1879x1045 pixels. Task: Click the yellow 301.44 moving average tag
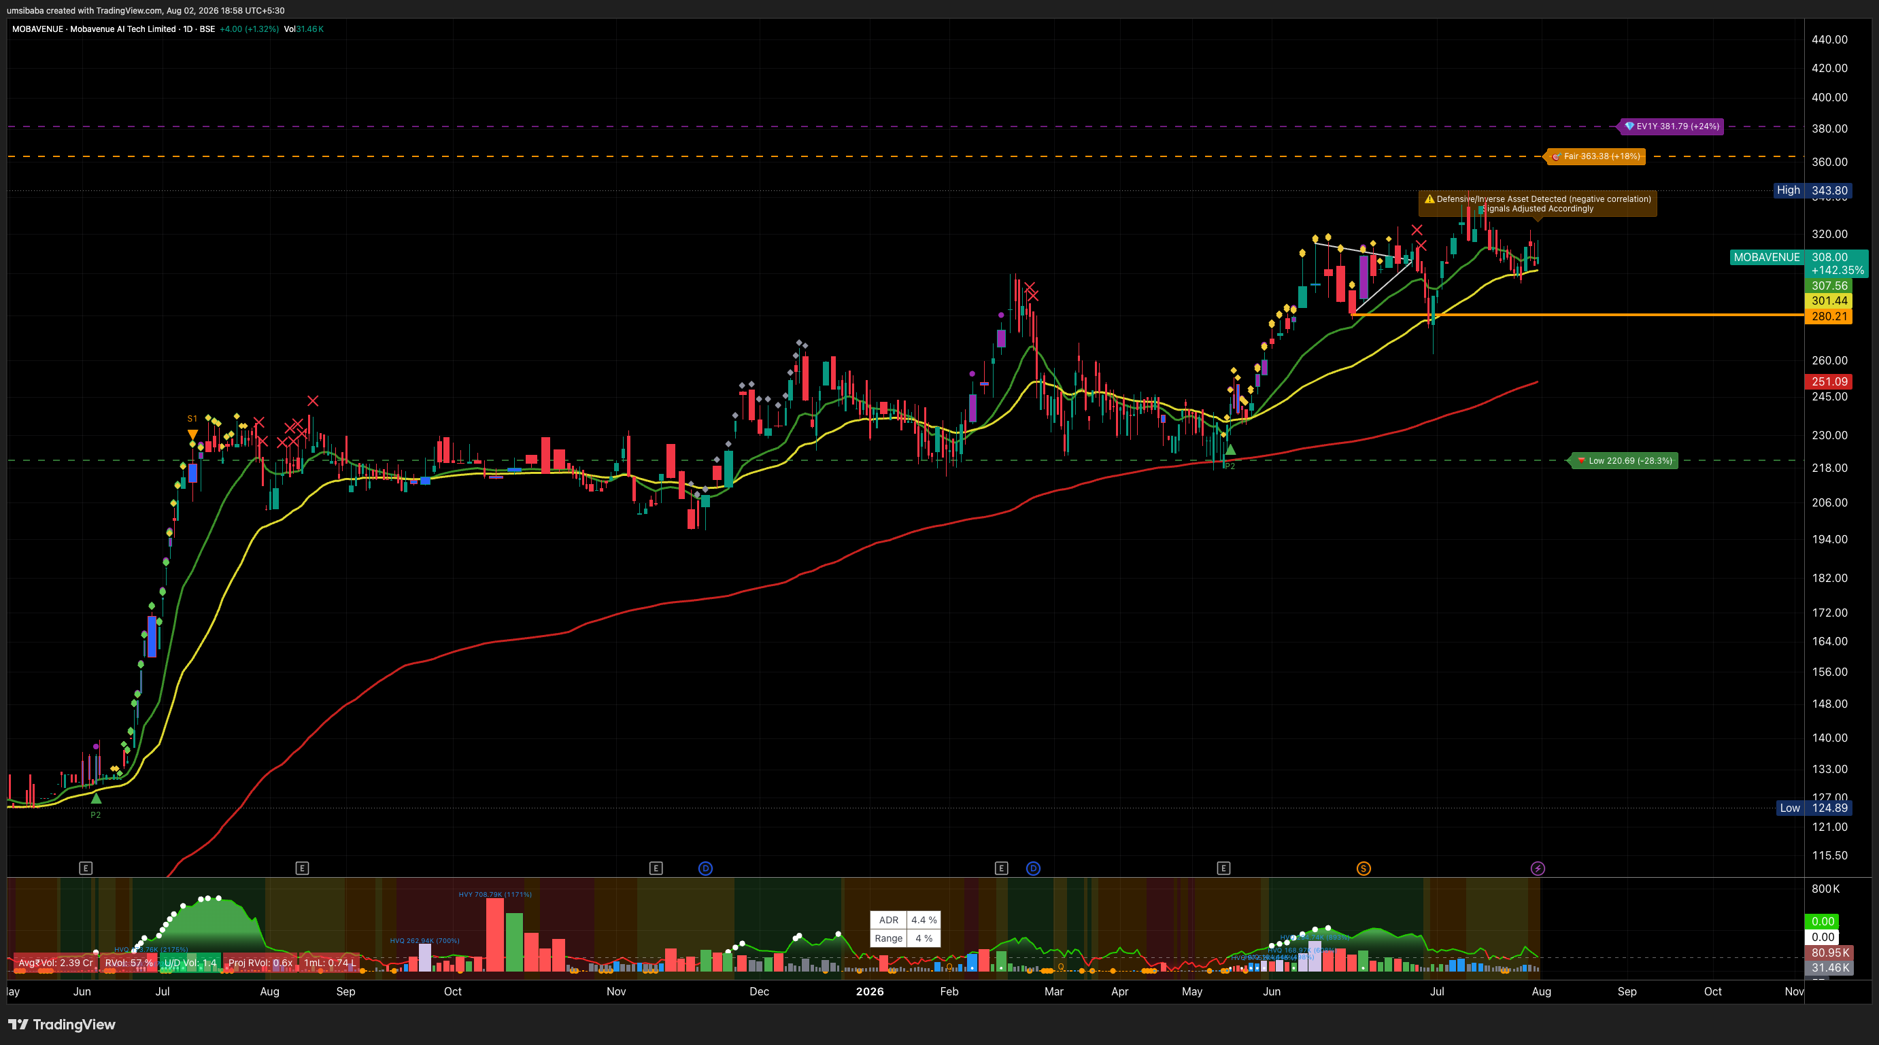tap(1829, 301)
